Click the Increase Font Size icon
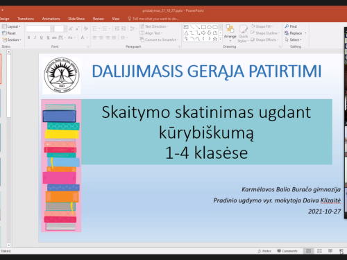347x260 pixels. click(71, 28)
